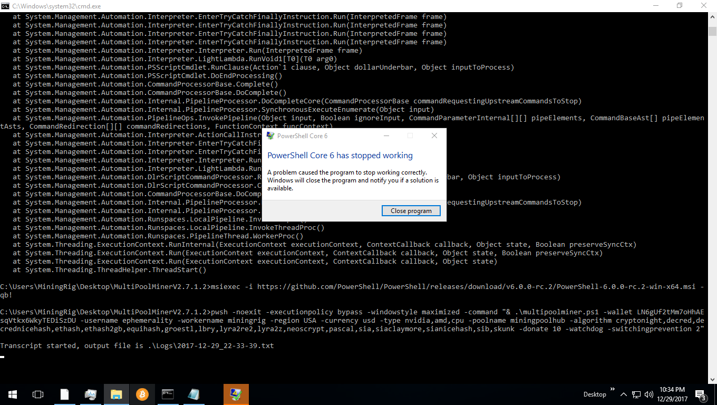
Task: Expand the Desktop toolbar chevron
Action: (x=612, y=389)
